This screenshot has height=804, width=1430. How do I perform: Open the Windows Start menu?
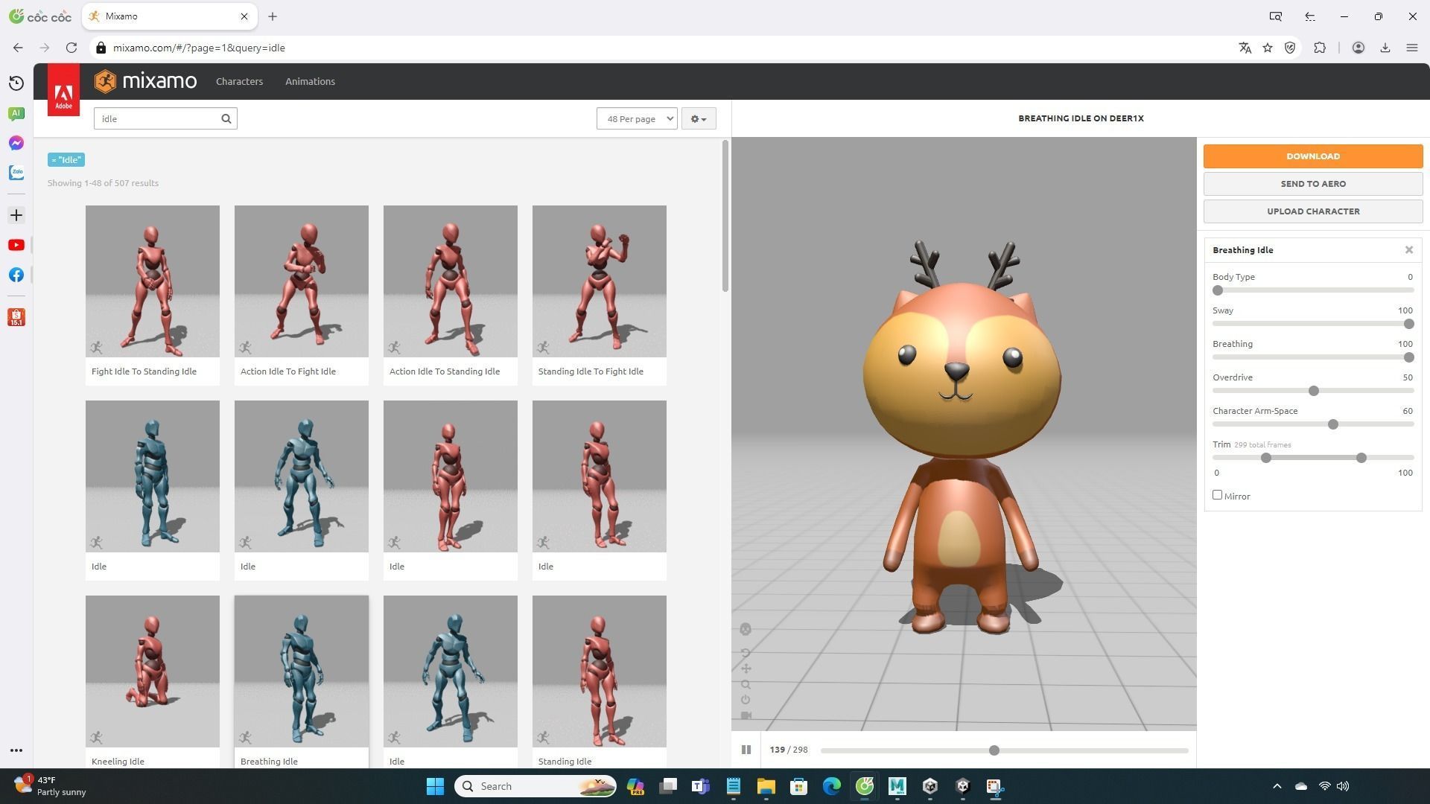coord(436,786)
